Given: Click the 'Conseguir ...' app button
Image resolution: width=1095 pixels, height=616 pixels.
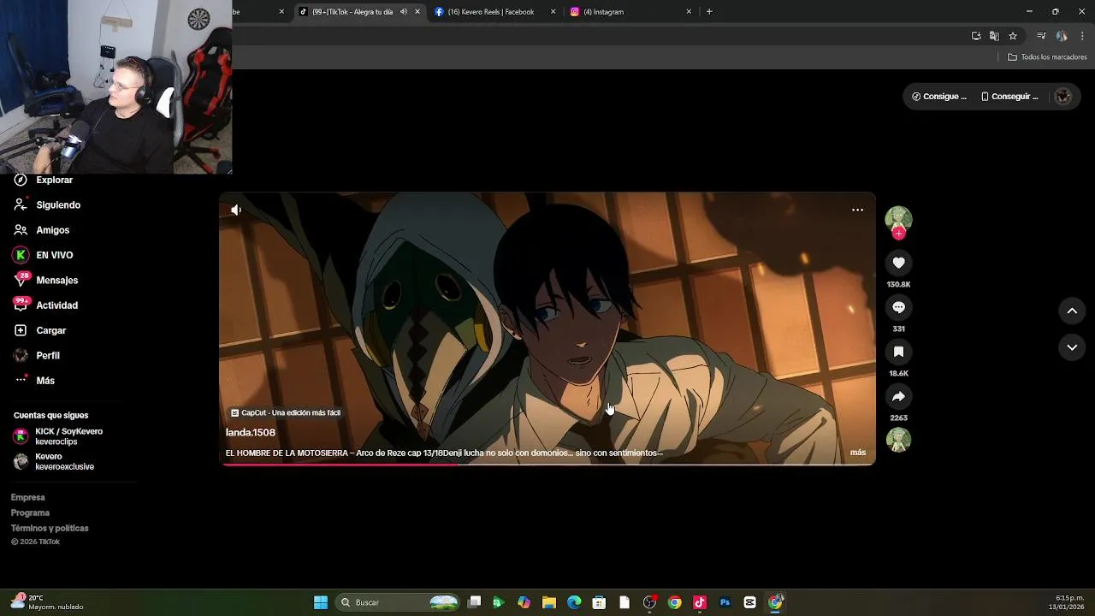Looking at the screenshot, I should tap(1009, 97).
